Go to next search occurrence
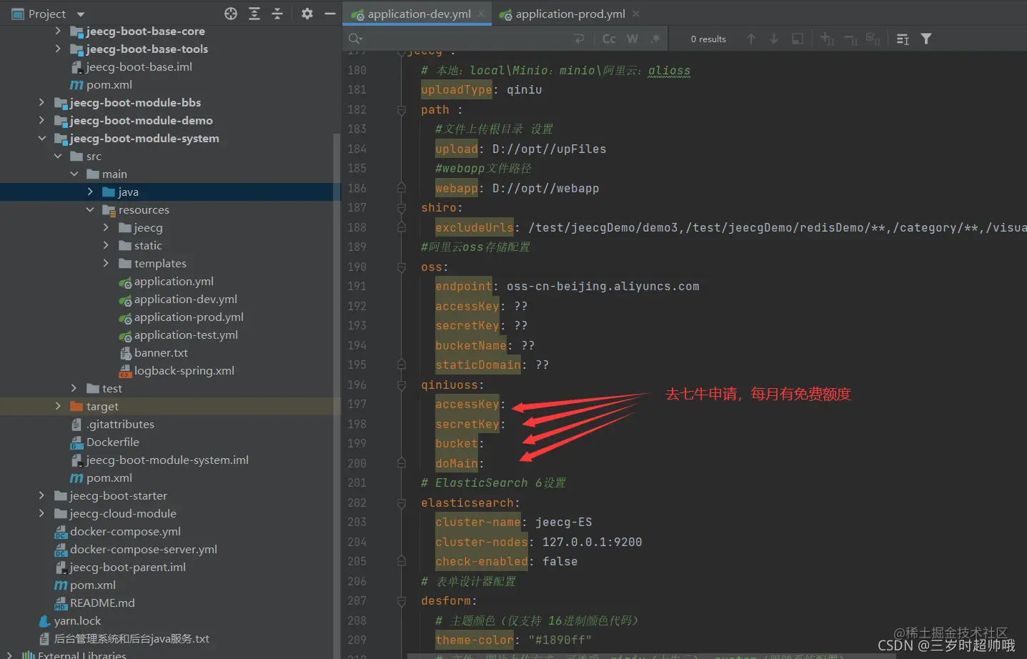1027x659 pixels. click(x=774, y=39)
